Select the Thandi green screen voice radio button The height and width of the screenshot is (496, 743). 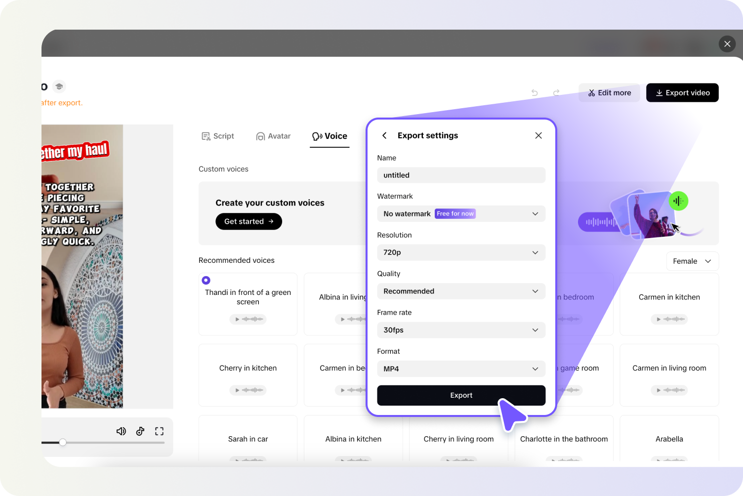tap(206, 280)
